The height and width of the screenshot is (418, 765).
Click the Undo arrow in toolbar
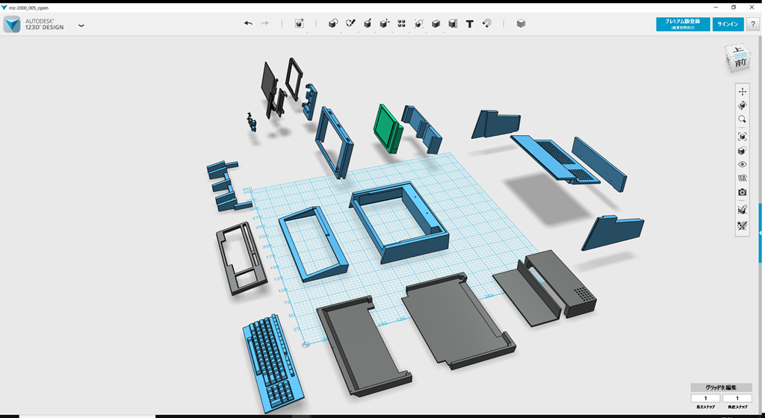pyautogui.click(x=248, y=24)
